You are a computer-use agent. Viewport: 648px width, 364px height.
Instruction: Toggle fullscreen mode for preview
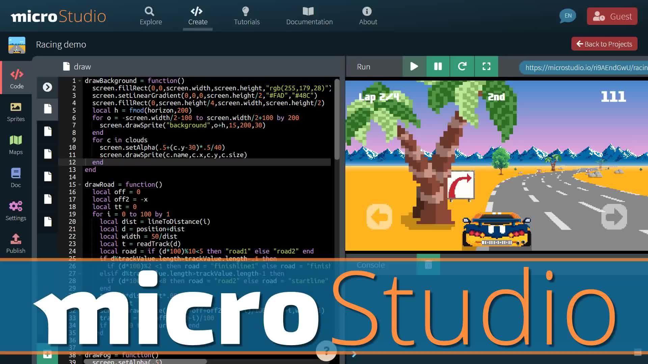(x=486, y=66)
